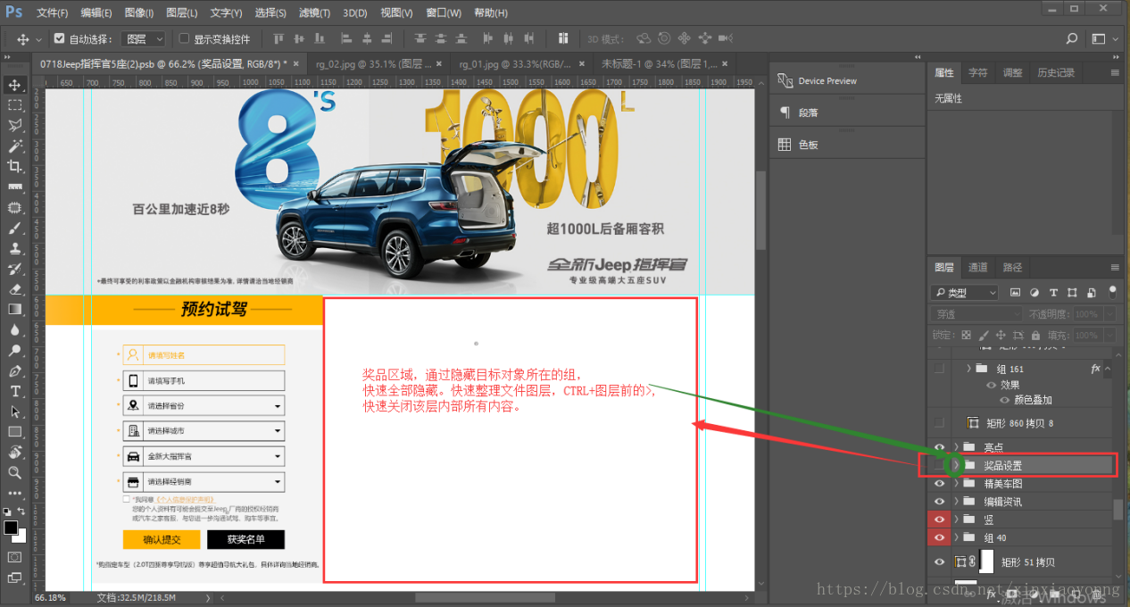Expand the 组 161 group
Screen dimensions: 1130x607
click(969, 369)
